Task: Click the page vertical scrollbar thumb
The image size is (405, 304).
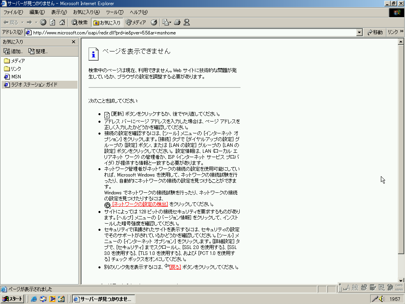Action: point(401,149)
